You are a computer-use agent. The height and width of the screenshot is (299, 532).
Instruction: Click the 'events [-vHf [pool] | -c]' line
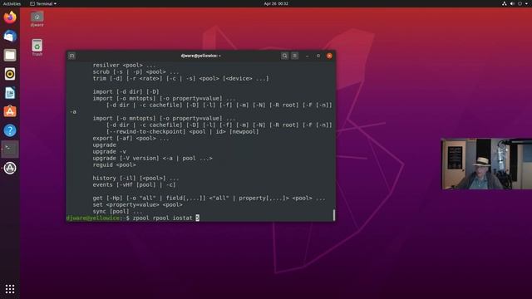coord(134,184)
